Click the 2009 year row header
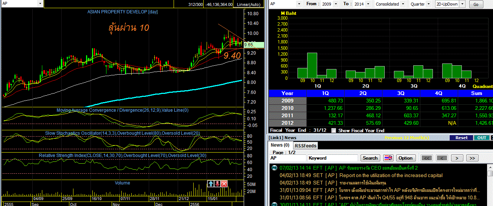This screenshot has width=493, height=206. pyautogui.click(x=287, y=101)
